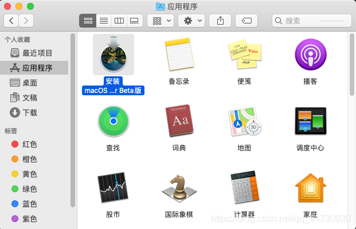
Task: Open the group-by arrangement dropdown
Action: pos(161,21)
